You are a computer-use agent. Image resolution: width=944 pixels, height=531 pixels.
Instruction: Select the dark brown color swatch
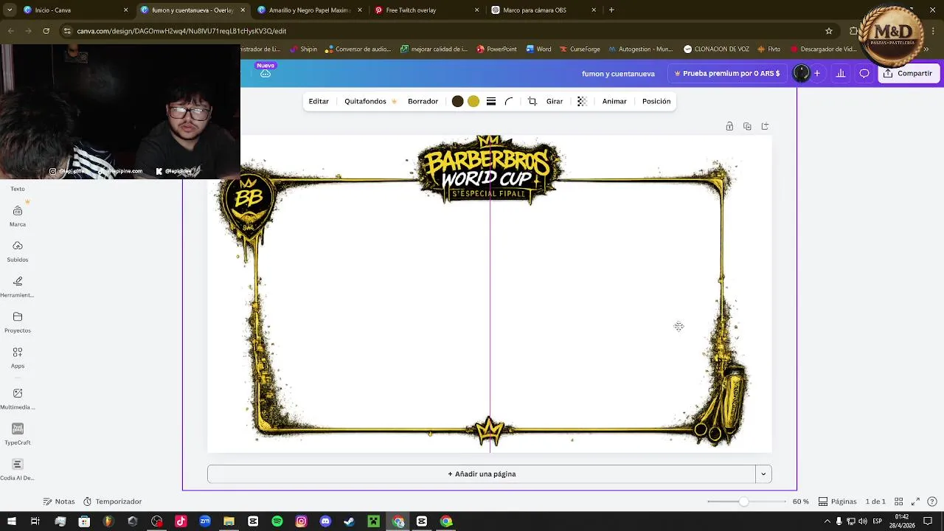coord(457,102)
